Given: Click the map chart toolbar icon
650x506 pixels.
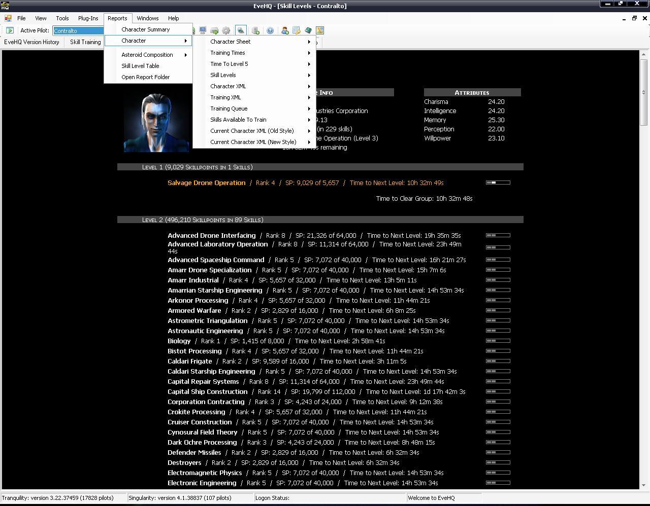Looking at the screenshot, I should pos(320,30).
